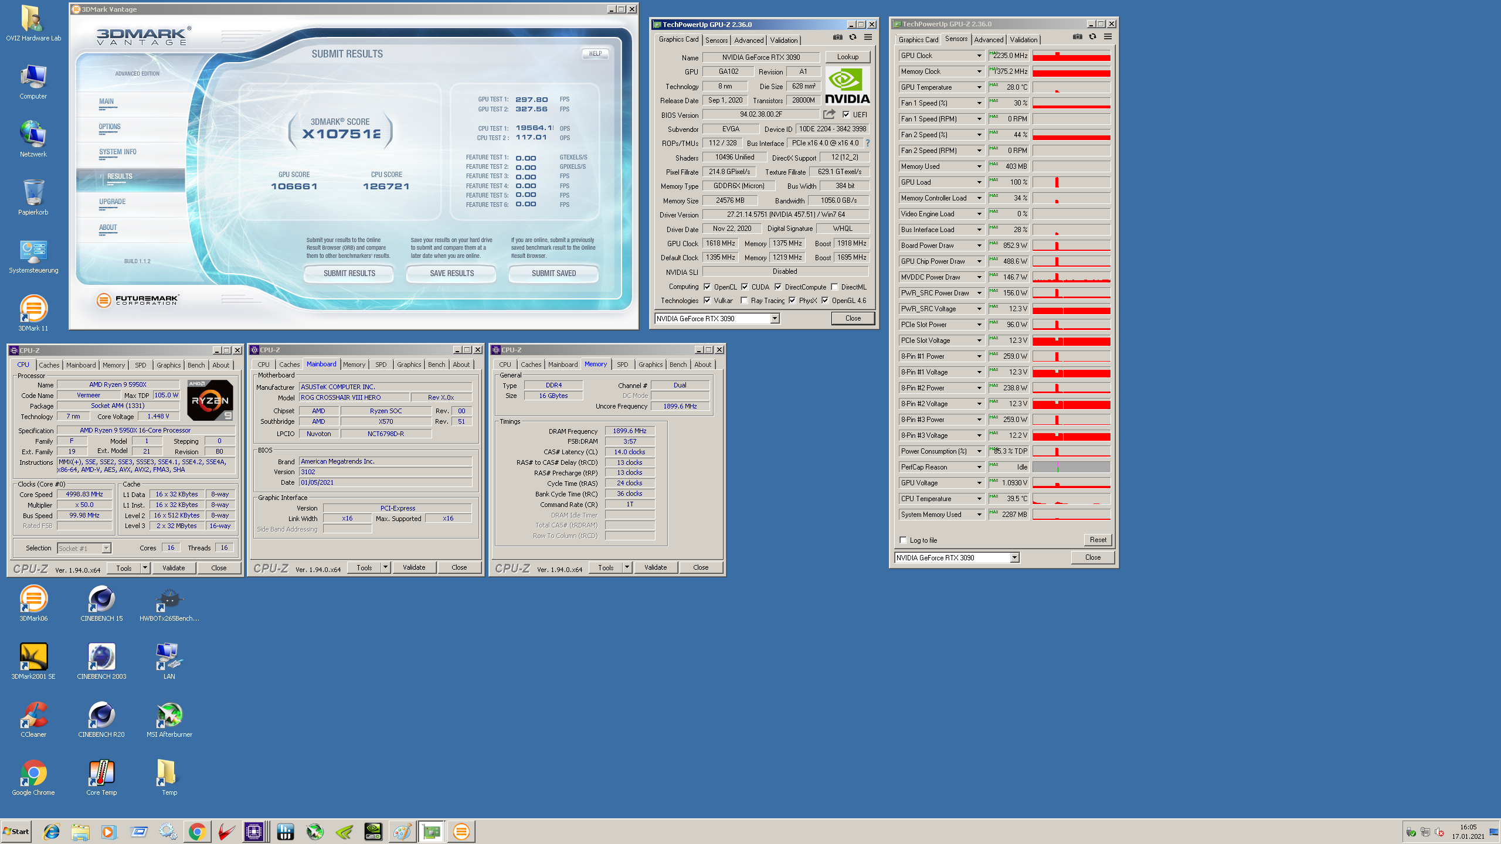This screenshot has height=844, width=1501.
Task: Open GPU selector dropdown in GPU-Z Graphics Card window
Action: click(x=775, y=318)
